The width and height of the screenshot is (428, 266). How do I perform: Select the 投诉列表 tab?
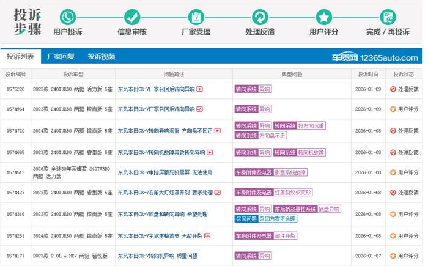(x=21, y=57)
